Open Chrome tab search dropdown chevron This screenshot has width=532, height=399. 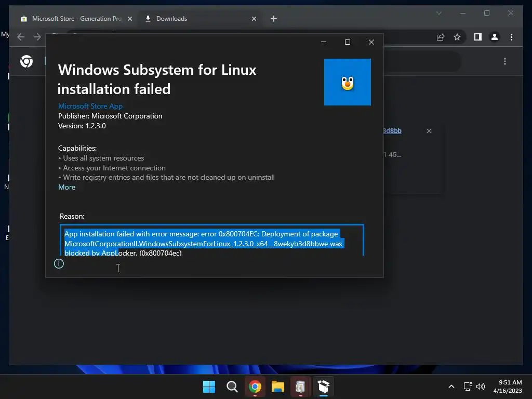pos(438,13)
